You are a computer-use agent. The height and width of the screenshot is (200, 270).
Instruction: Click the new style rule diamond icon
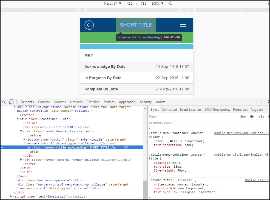click(252, 116)
